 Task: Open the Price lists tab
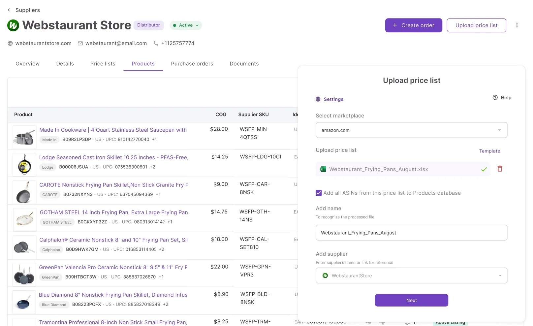[x=103, y=64]
